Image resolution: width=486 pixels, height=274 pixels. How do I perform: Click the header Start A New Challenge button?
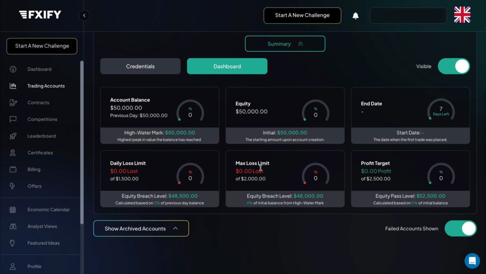pyautogui.click(x=302, y=15)
